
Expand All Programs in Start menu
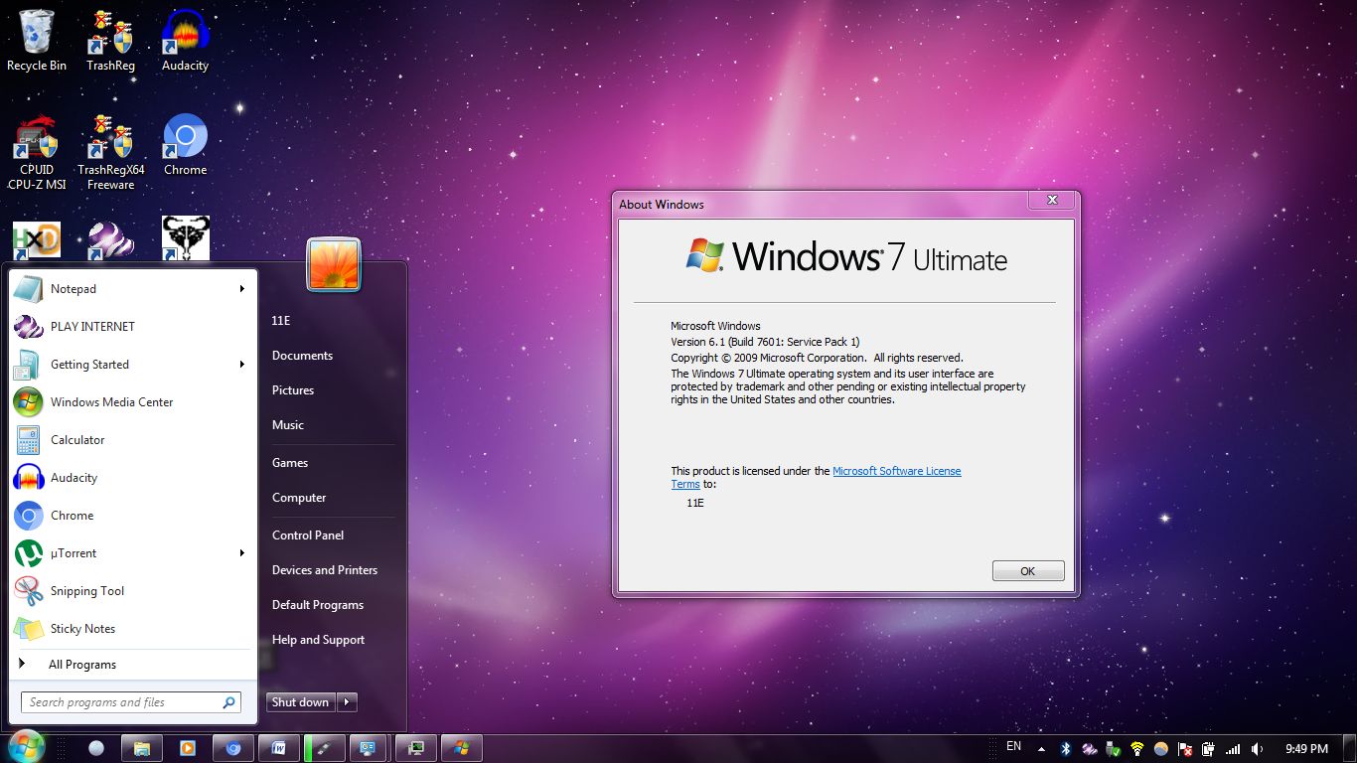pyautogui.click(x=133, y=665)
